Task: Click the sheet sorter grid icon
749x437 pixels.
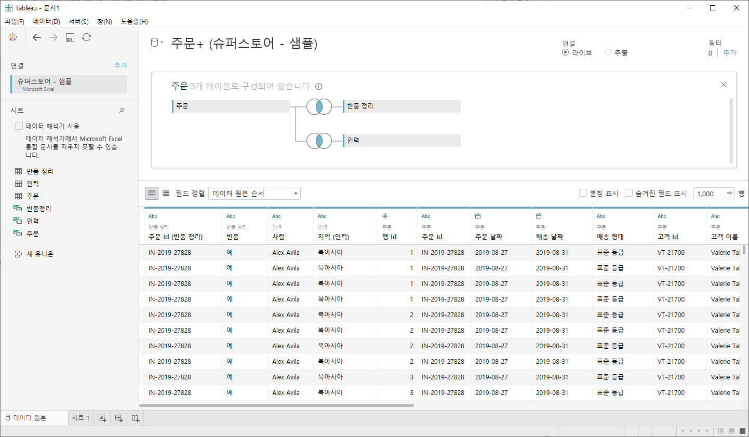Action: tap(720, 431)
